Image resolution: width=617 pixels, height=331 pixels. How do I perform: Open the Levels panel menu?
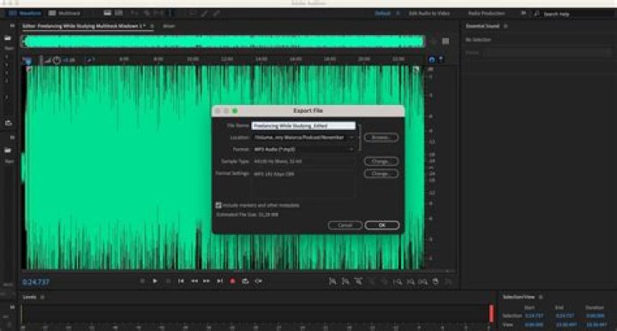tap(43, 298)
